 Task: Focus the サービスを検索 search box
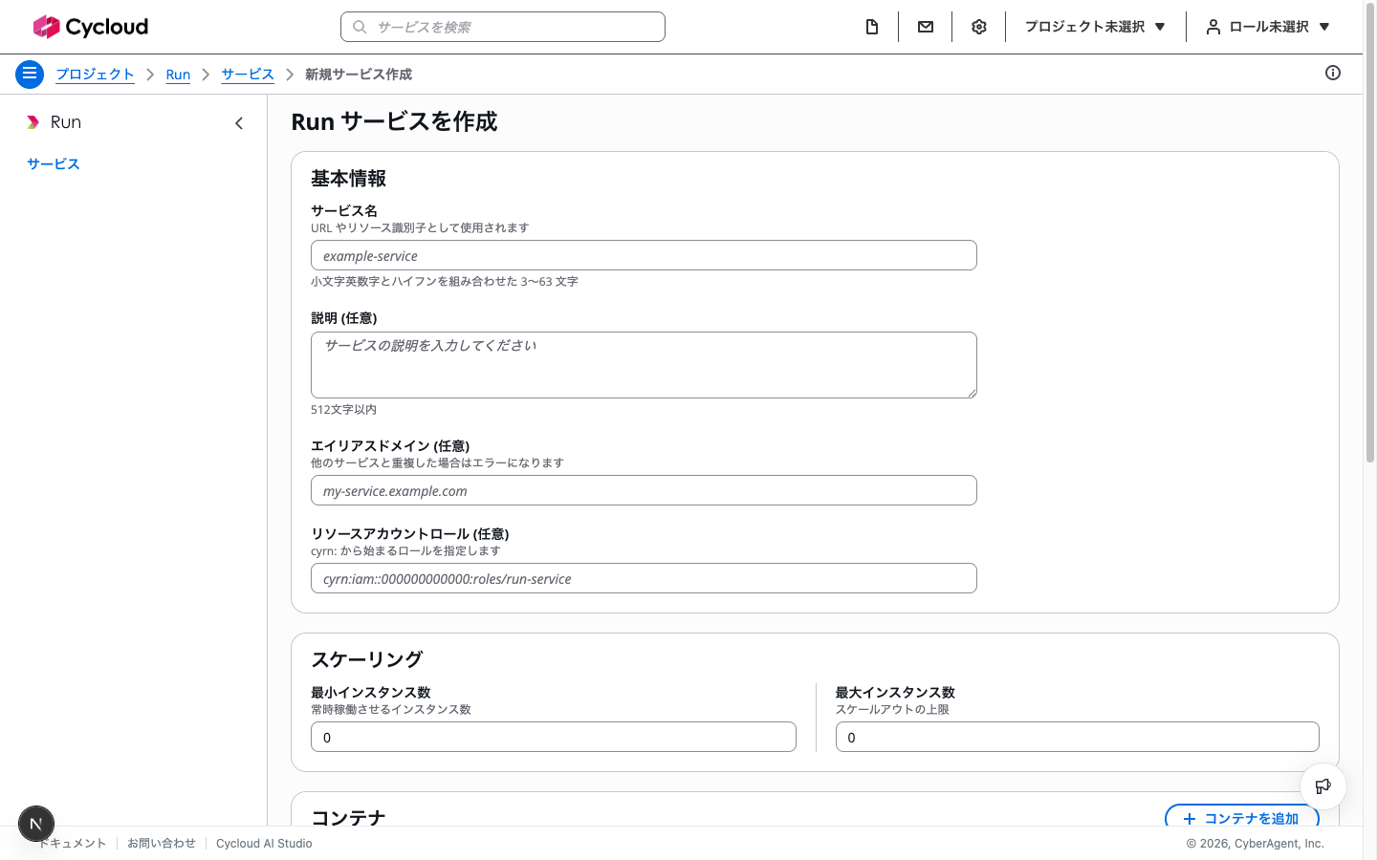coord(503,27)
